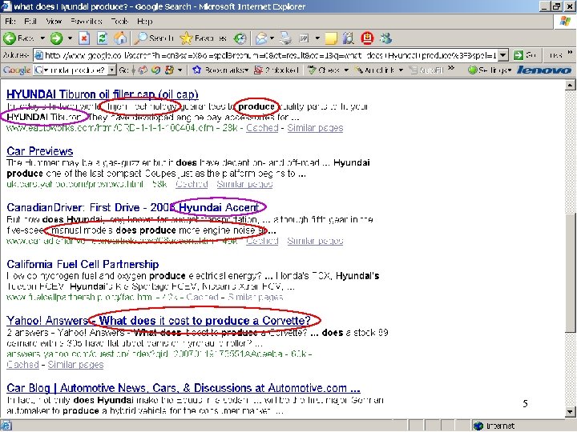Open History via the green clock icon

pyautogui.click(x=240, y=38)
